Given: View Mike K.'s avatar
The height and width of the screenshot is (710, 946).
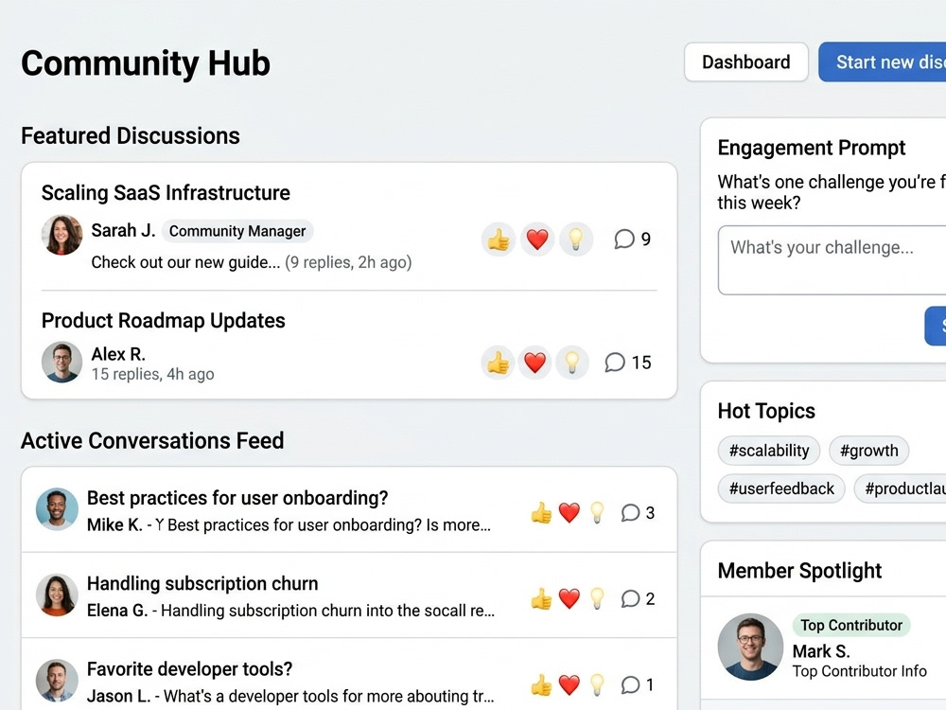Looking at the screenshot, I should click(57, 509).
